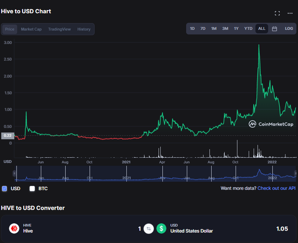Open the three-dot more options menu
Image resolution: width=298 pixels, height=243 pixels.
click(x=290, y=13)
